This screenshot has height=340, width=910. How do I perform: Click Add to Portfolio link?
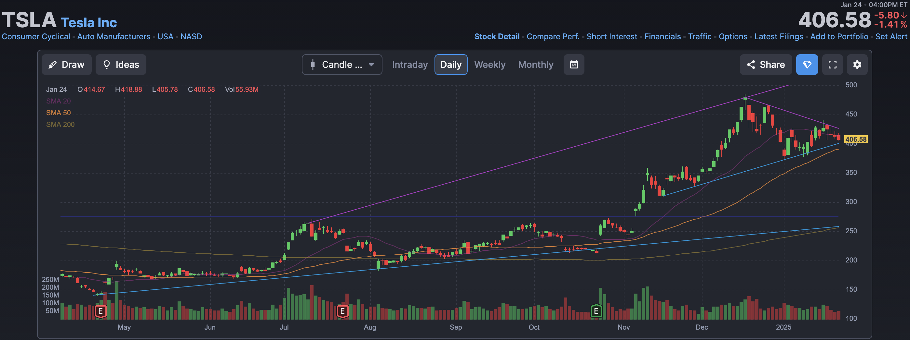coord(839,37)
